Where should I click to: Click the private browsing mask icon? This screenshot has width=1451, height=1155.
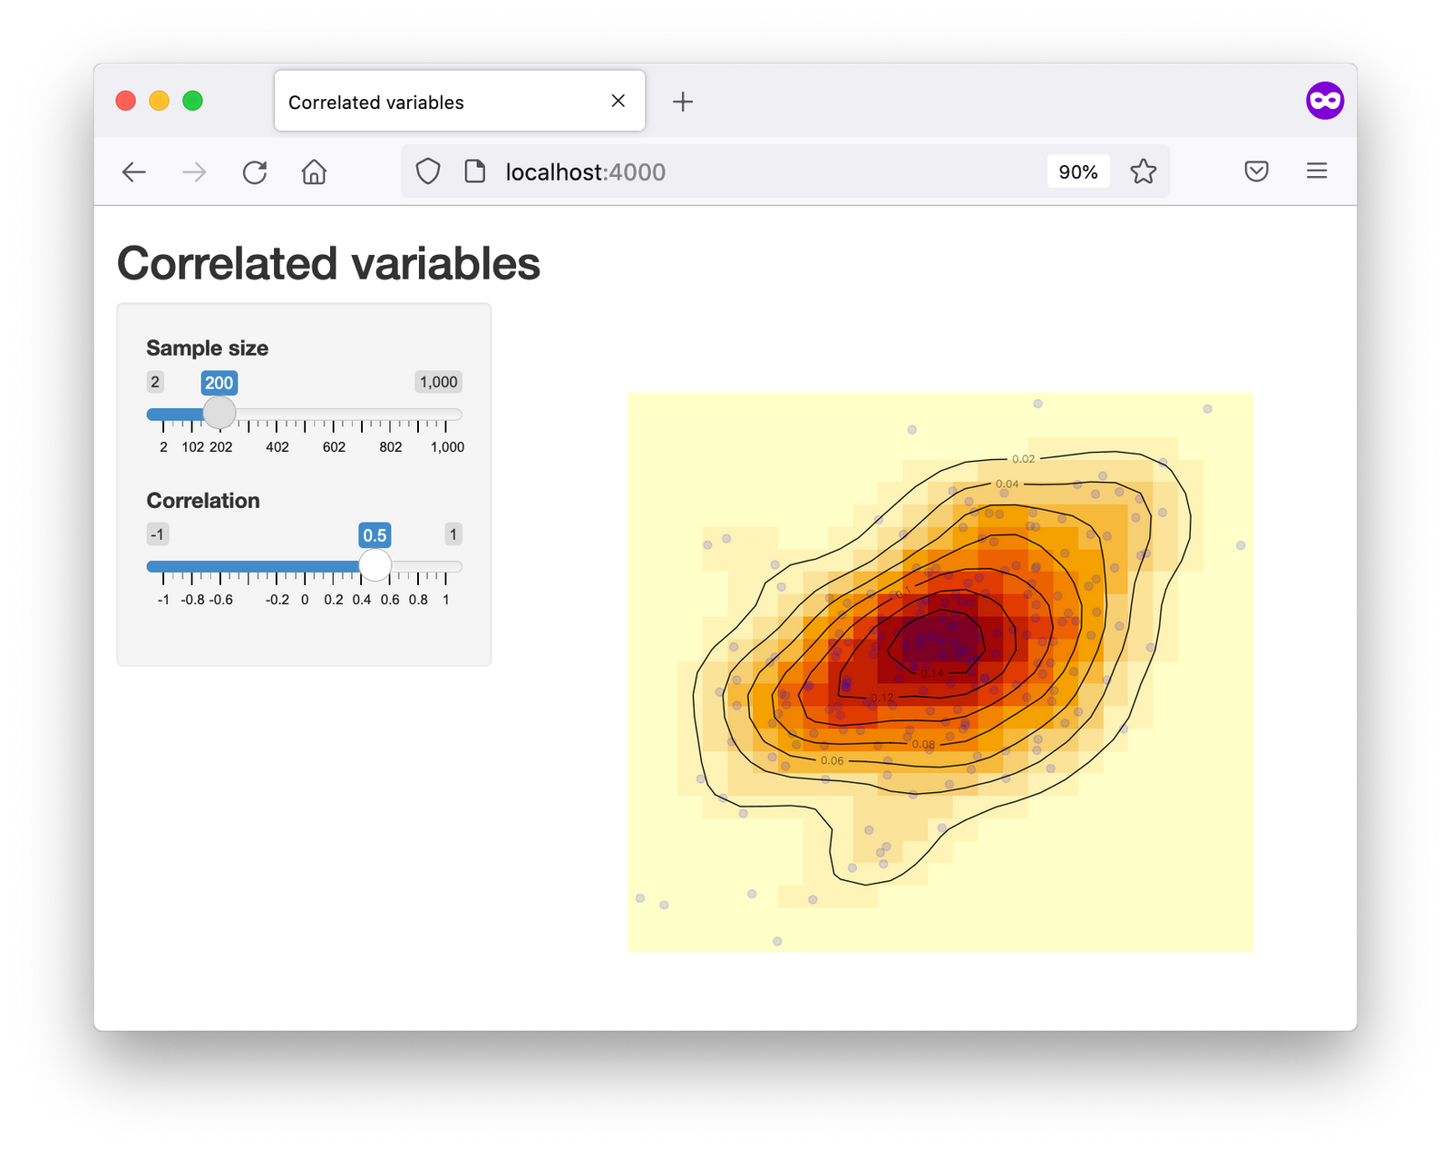pos(1324,101)
